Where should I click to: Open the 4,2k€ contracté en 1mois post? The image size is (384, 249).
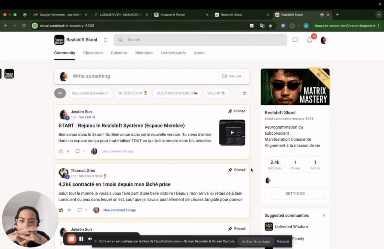tap(114, 184)
